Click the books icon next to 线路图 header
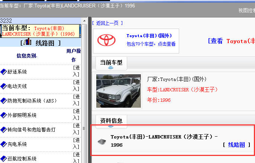The image size is (255, 163). pos(28,42)
